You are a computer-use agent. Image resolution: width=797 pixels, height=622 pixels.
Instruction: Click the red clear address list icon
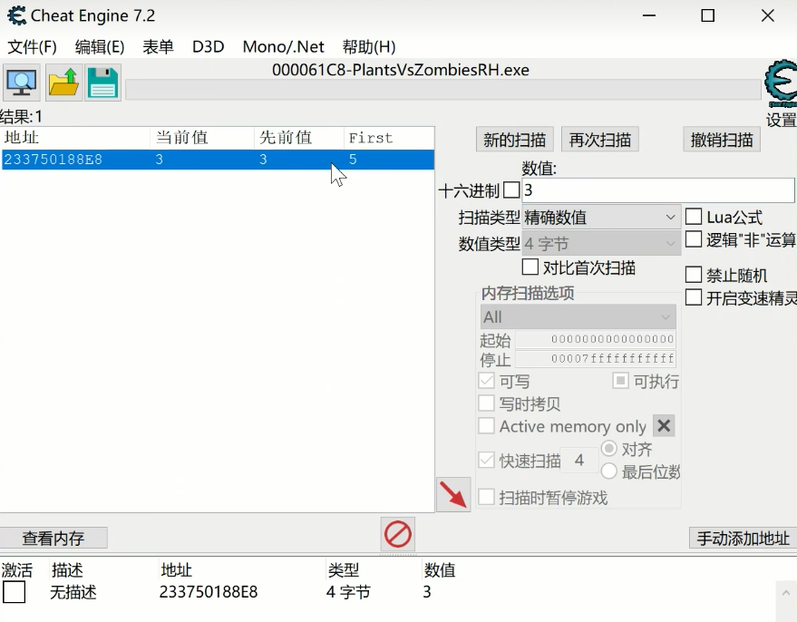[398, 535]
